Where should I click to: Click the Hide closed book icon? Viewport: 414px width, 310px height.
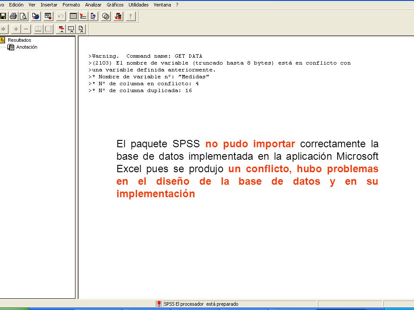click(48, 29)
